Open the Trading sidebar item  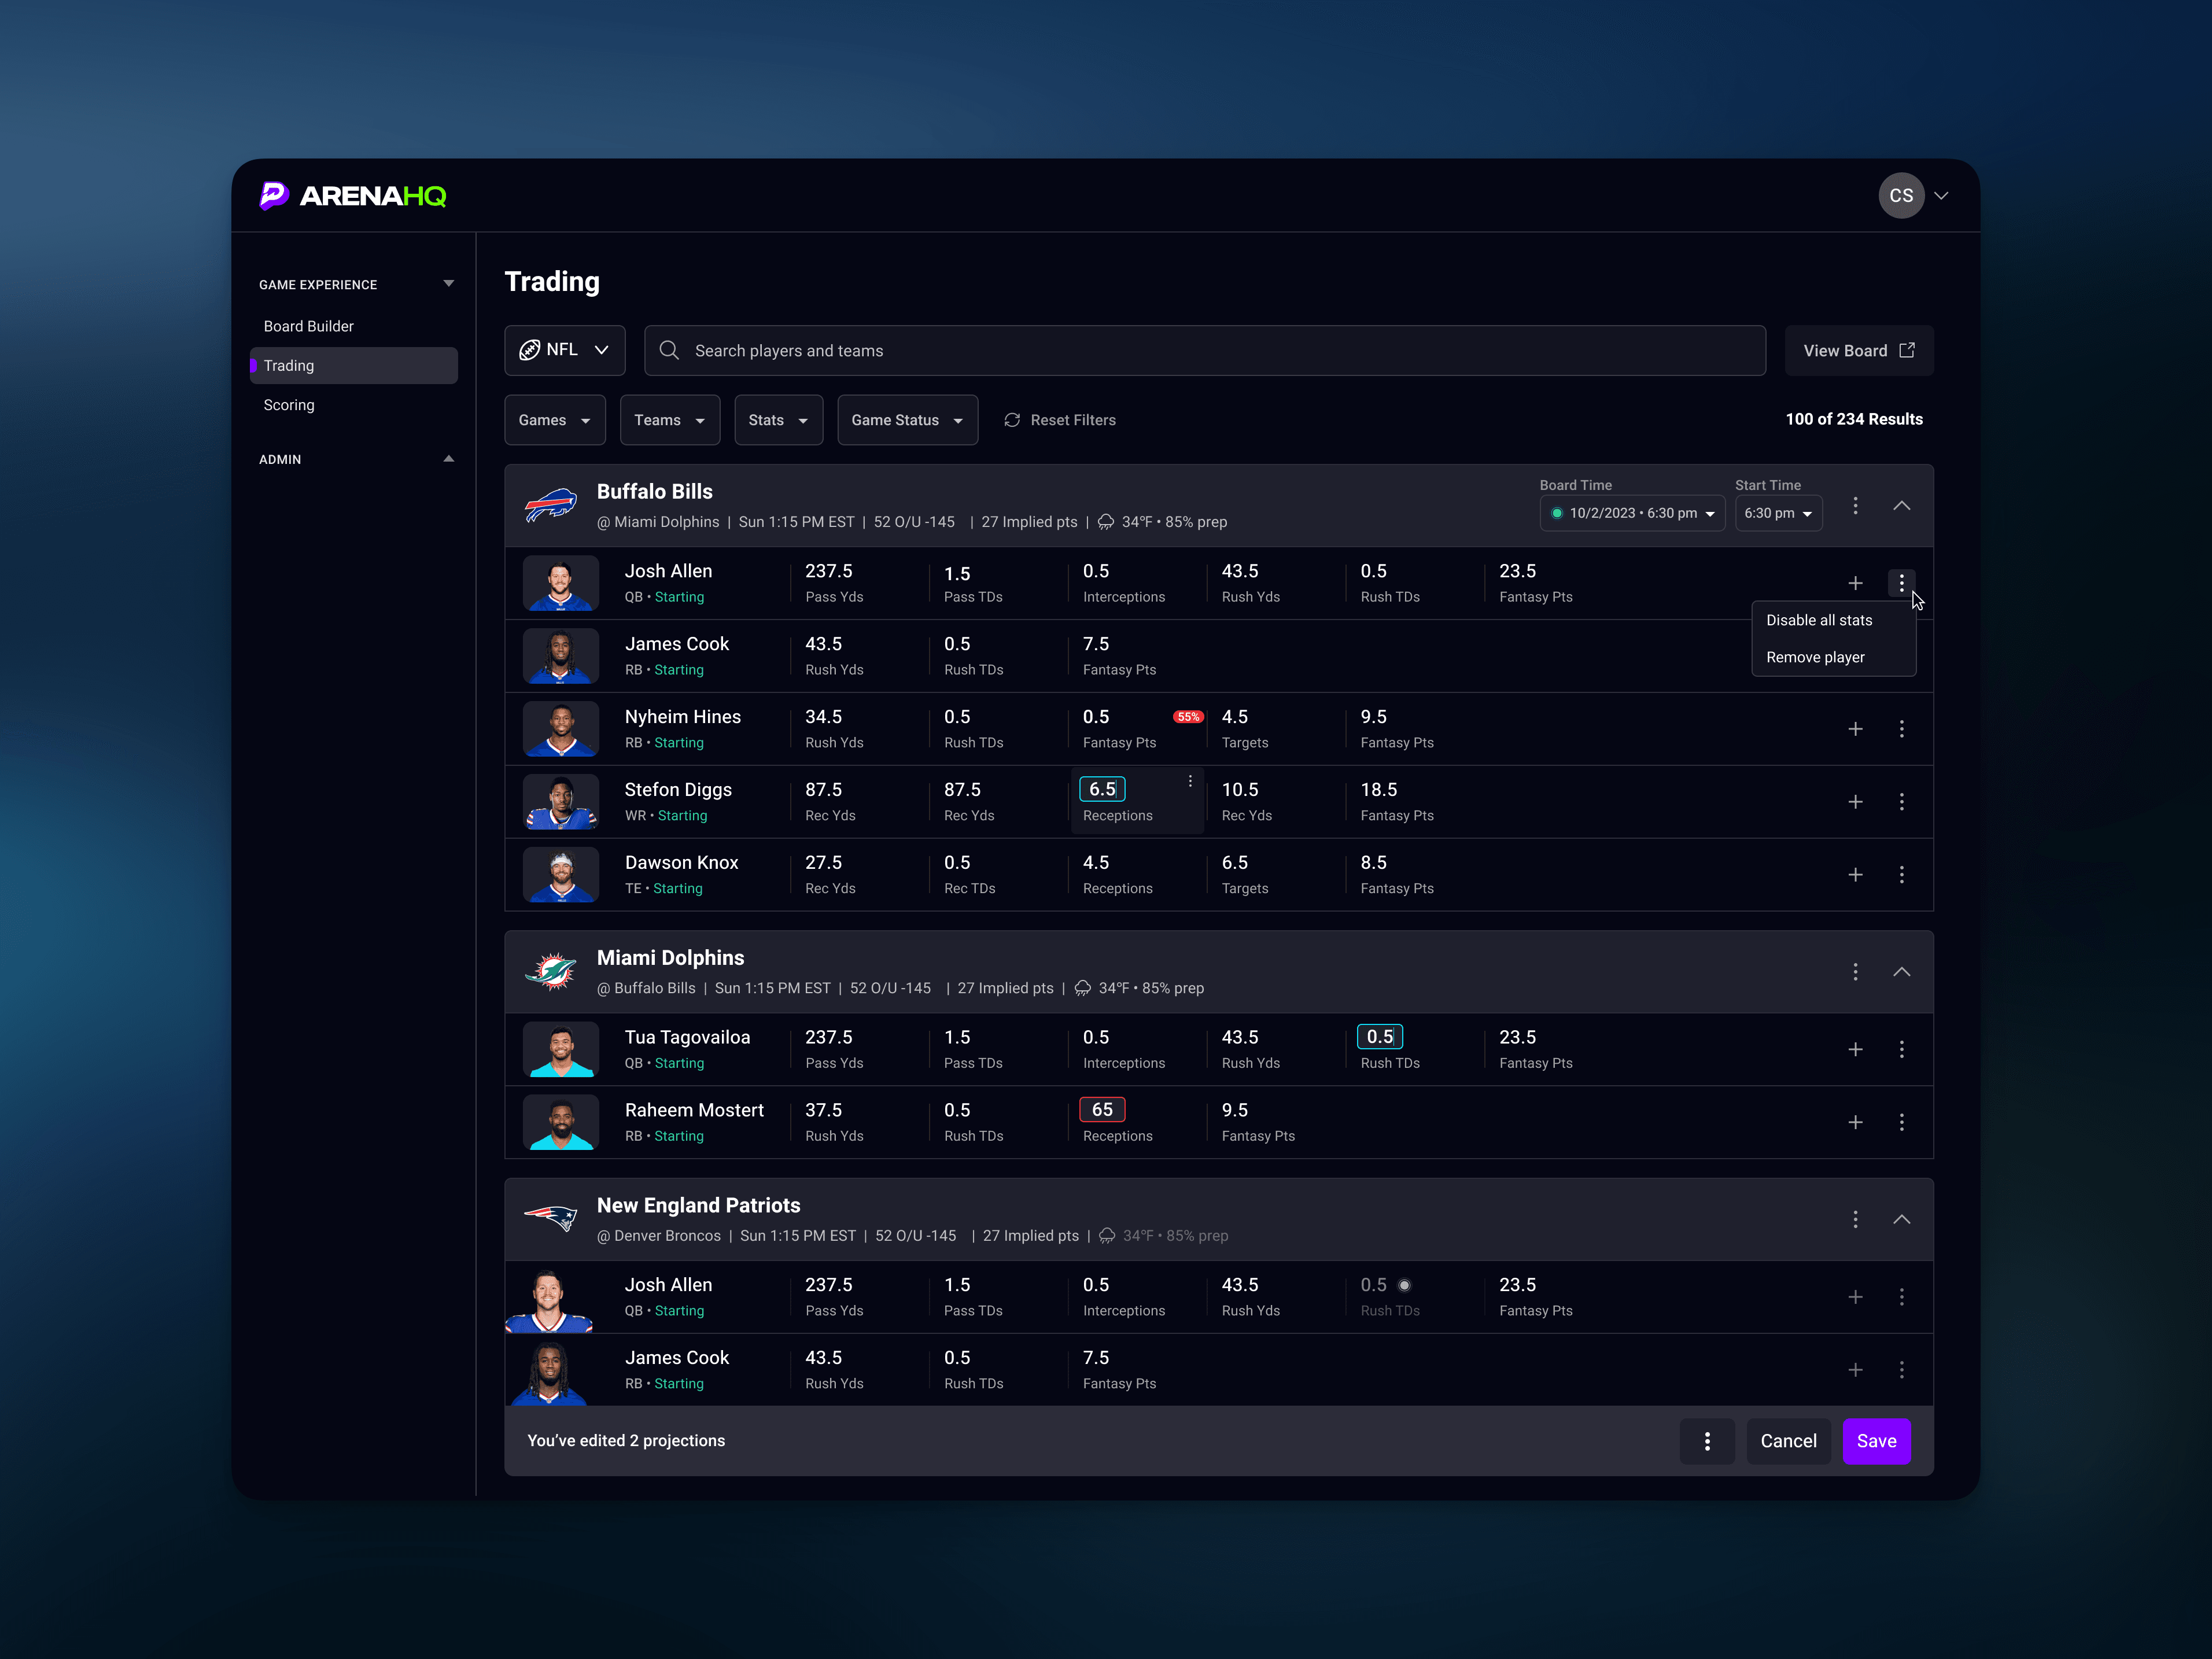pyautogui.click(x=354, y=366)
